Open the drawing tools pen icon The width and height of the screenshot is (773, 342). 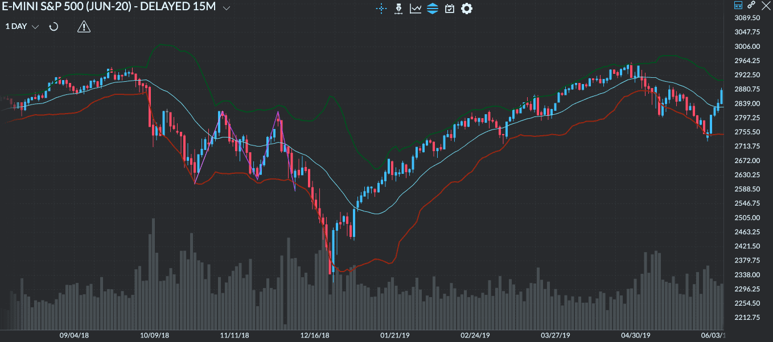pyautogui.click(x=398, y=9)
